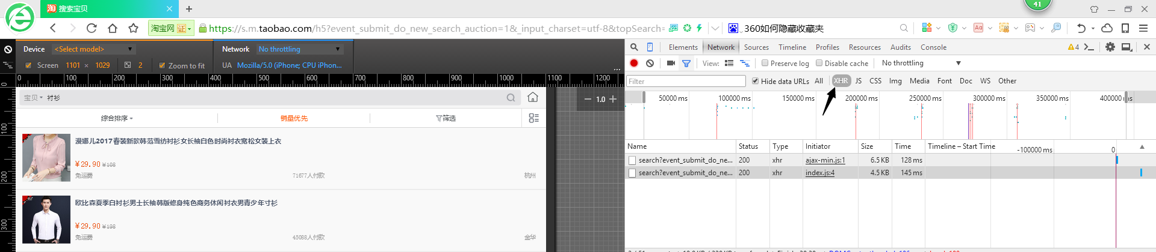Select the JS filter type
The image size is (1156, 252).
(x=859, y=81)
